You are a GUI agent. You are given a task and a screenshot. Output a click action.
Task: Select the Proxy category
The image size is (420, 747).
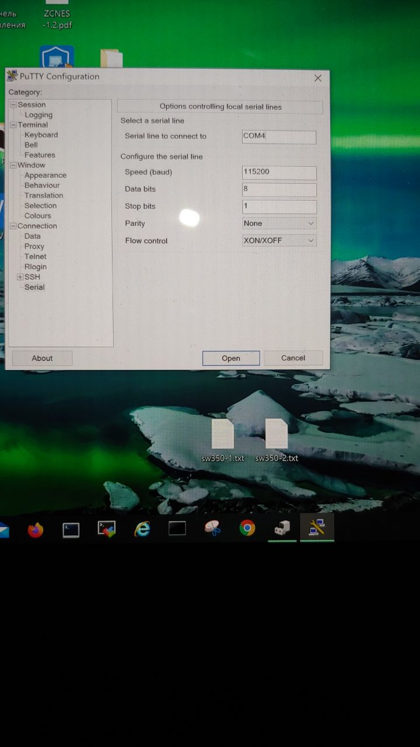pos(34,246)
